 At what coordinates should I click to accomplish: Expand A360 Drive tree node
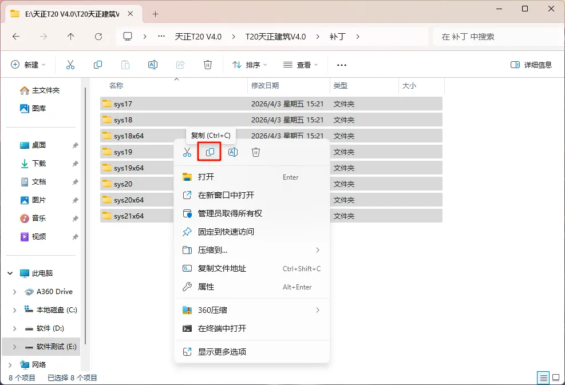14,292
